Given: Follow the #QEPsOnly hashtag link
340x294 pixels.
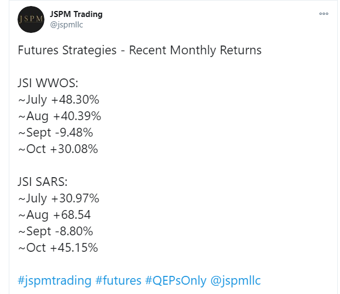Looking at the screenshot, I should coord(175,280).
